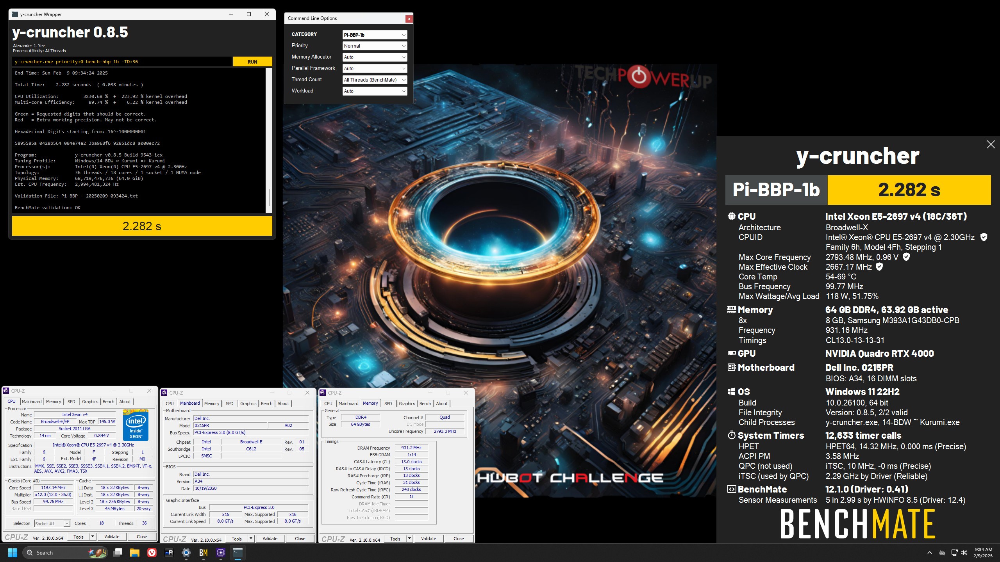The width and height of the screenshot is (1000, 562).
Task: Open the CATEGORY dropdown showing Pi-BBP-1b
Action: tap(375, 35)
